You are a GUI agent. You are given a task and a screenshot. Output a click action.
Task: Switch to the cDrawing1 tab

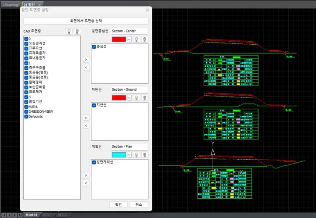pos(11,5)
